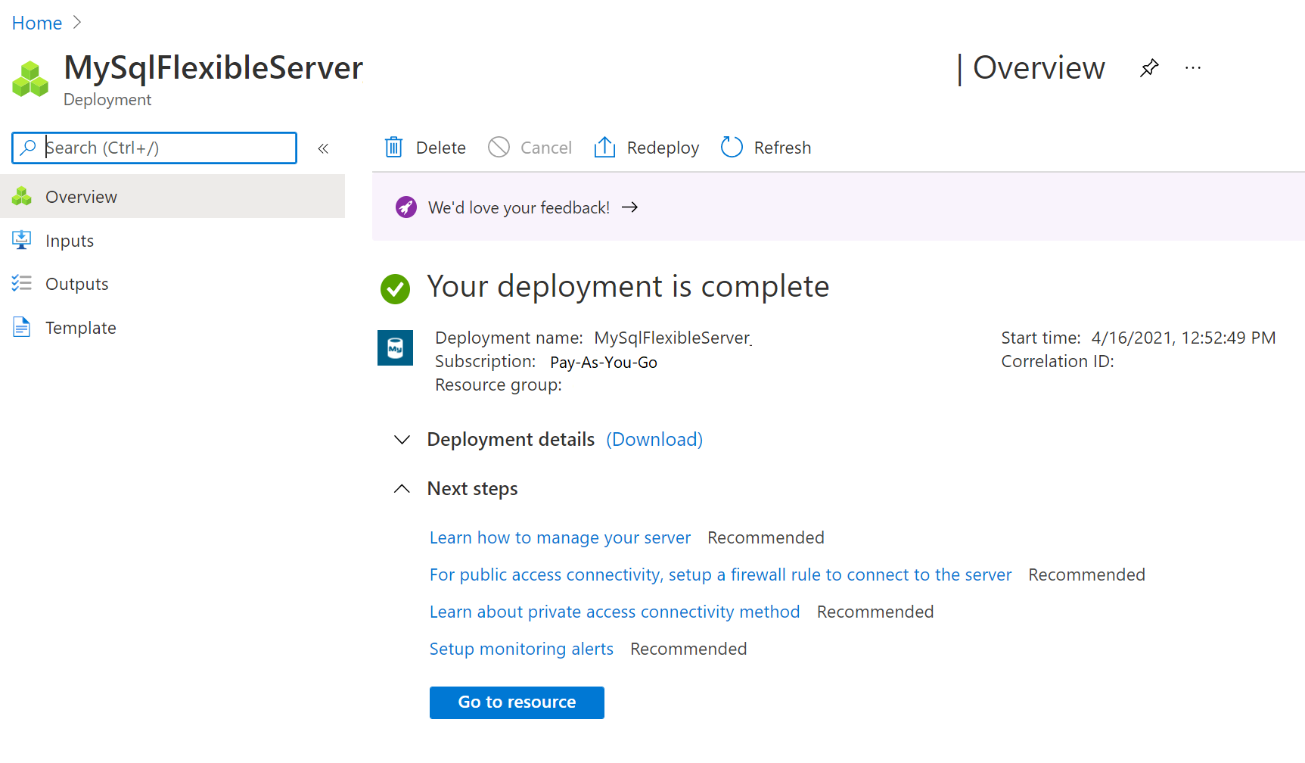Click the feedback rocket icon
1305x763 pixels.
(x=406, y=207)
